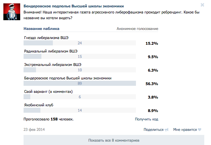Viewport: 211px width, 145px height.
Task: Click the 14-vote Якобинский клуб bar
Action: point(80,110)
